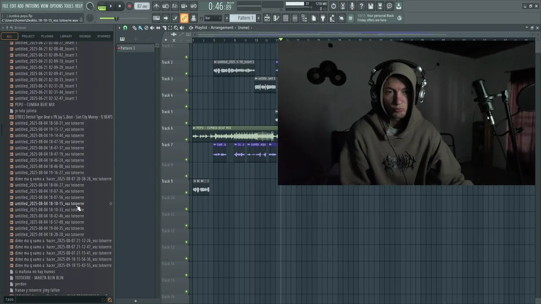This screenshot has height=304, width=541.
Task: Open the chat/message bubble icon
Action: click(x=389, y=6)
